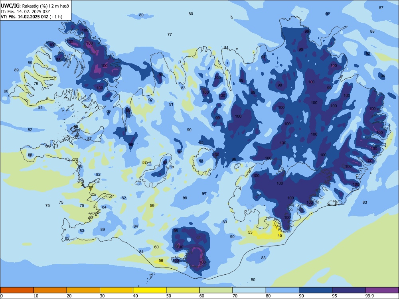The height and width of the screenshot is (299, 399).
Task: Click the map value '77' over the sea
Action: pos(170,34)
